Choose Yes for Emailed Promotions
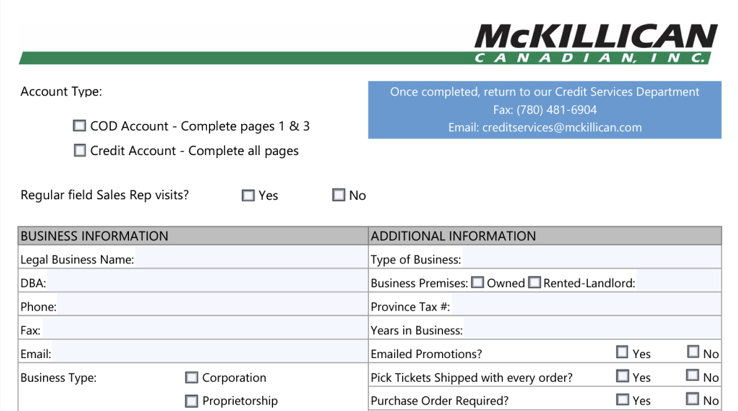This screenshot has height=411, width=738. click(622, 352)
